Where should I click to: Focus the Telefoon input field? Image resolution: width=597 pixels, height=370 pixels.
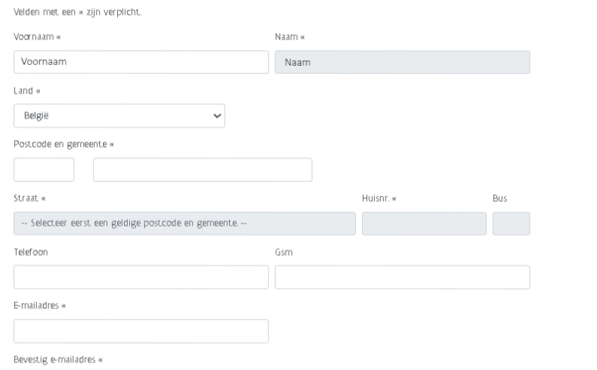pyautogui.click(x=141, y=277)
